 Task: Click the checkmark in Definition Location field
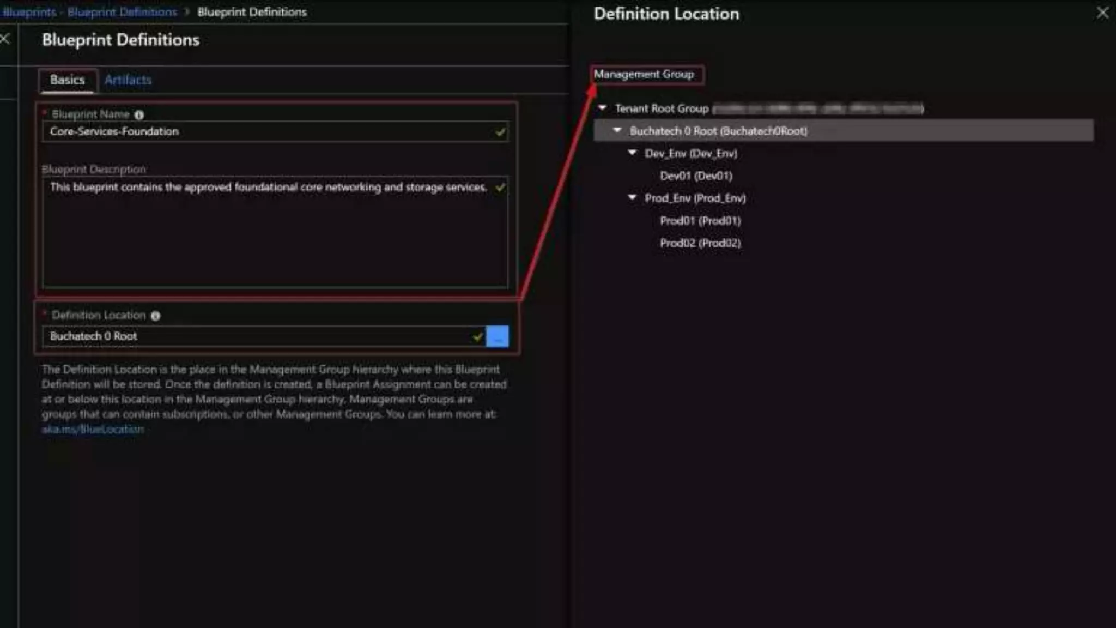click(477, 337)
